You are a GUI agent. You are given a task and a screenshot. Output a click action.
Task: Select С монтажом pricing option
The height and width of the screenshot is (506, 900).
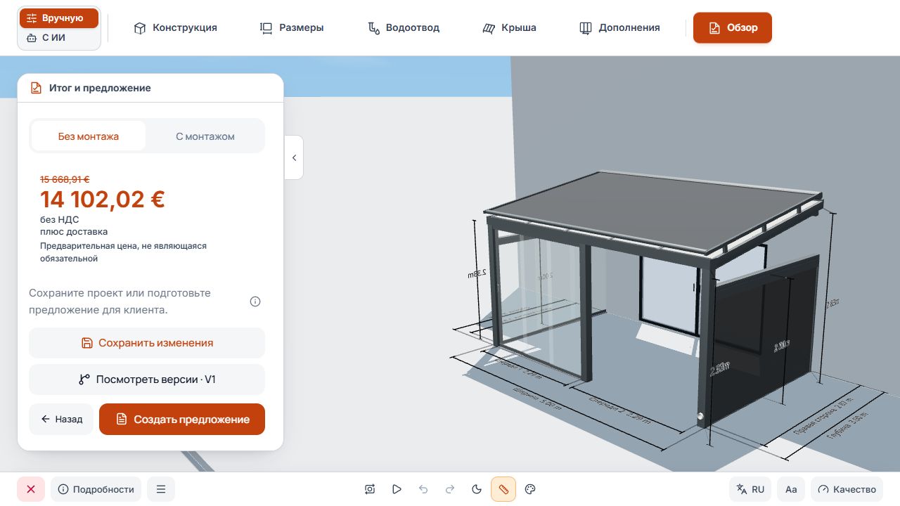[205, 136]
